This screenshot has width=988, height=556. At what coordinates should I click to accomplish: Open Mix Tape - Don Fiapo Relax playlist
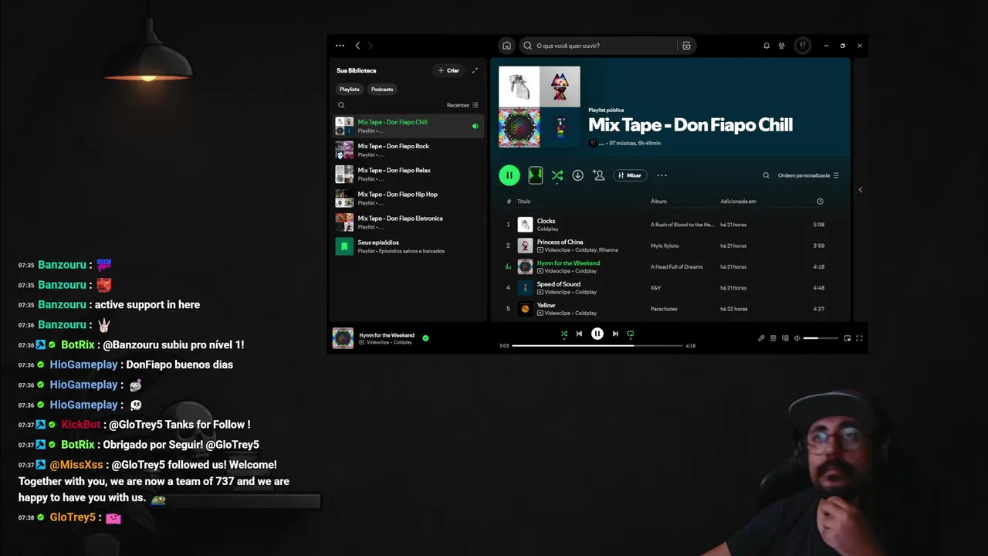(x=408, y=174)
